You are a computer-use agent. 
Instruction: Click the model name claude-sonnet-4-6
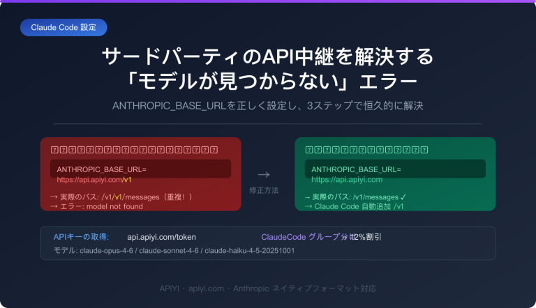tap(168, 251)
